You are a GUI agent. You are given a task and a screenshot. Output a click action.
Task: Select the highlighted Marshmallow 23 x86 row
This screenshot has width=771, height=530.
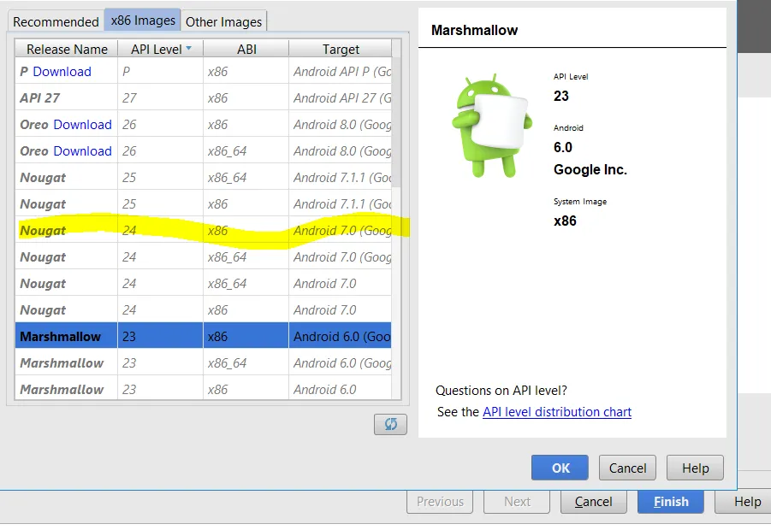click(204, 337)
